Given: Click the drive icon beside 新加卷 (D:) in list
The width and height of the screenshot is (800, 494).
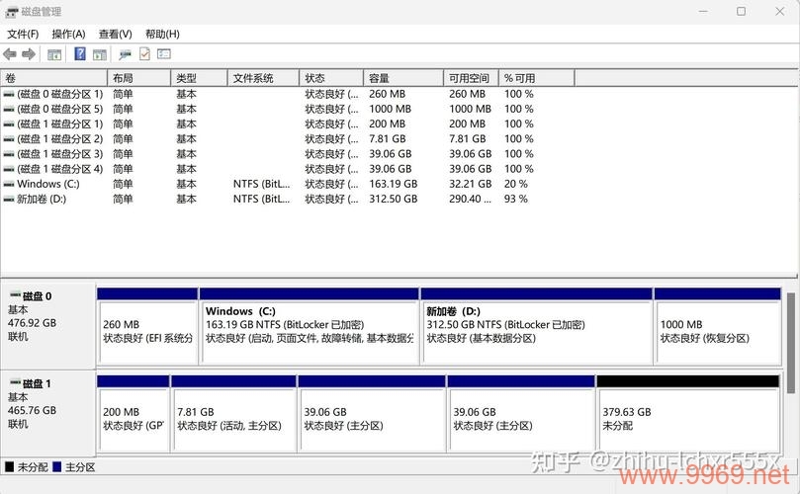Looking at the screenshot, I should [x=9, y=199].
